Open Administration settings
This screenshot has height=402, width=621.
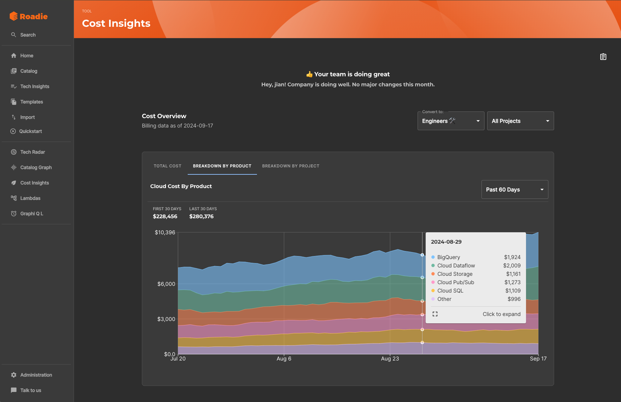(36, 375)
